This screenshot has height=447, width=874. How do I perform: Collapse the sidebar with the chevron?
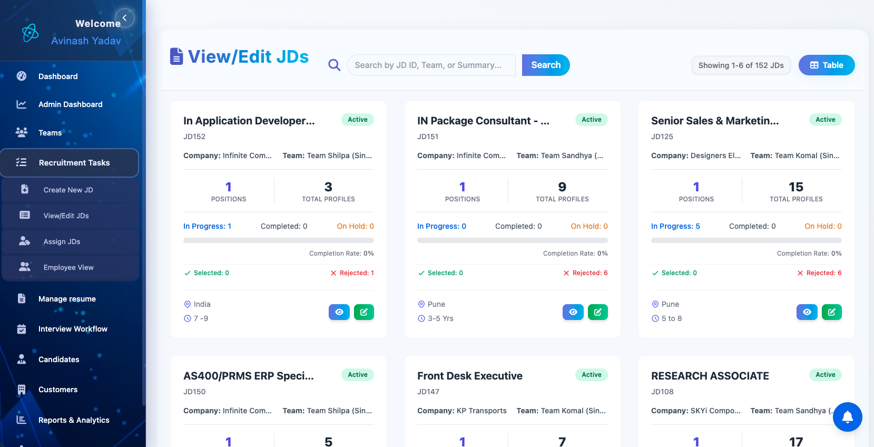pyautogui.click(x=125, y=18)
